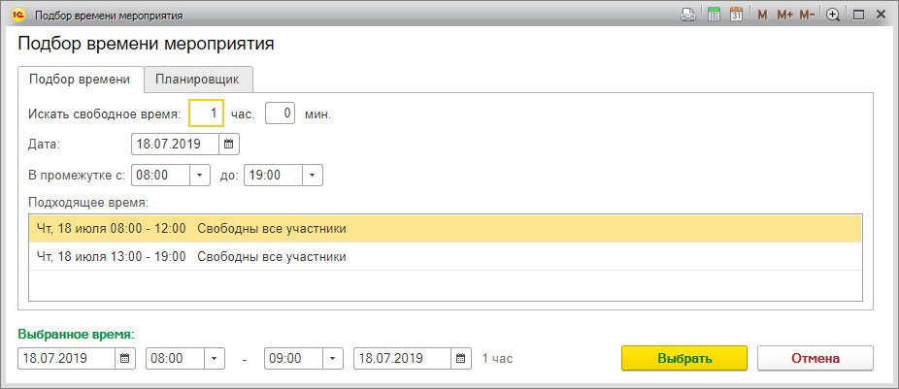This screenshot has height=389, width=899.
Task: Open selected end time 09:00 dropdown
Action: click(x=333, y=358)
